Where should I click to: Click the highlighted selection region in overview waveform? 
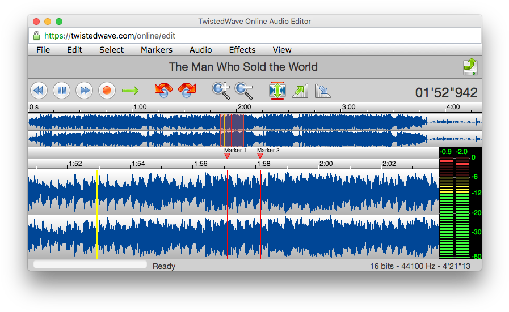tap(232, 130)
